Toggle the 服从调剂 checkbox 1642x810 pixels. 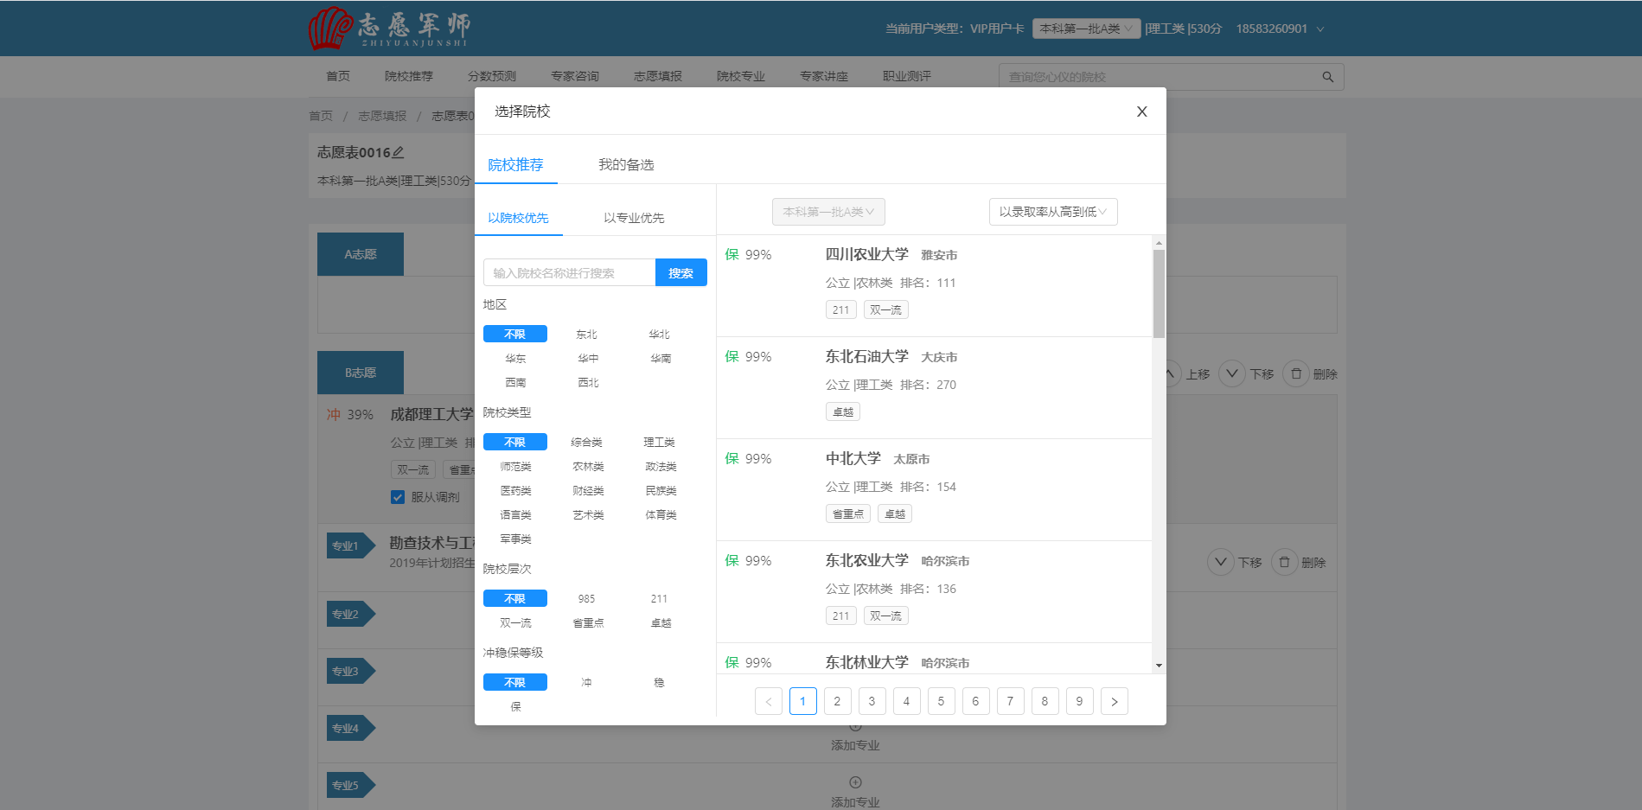coord(398,497)
